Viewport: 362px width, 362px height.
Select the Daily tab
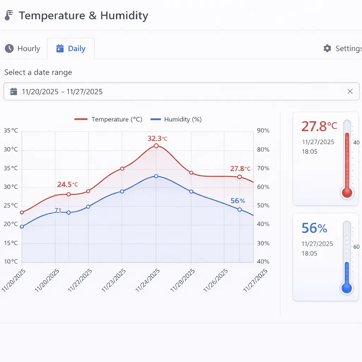pyautogui.click(x=71, y=48)
